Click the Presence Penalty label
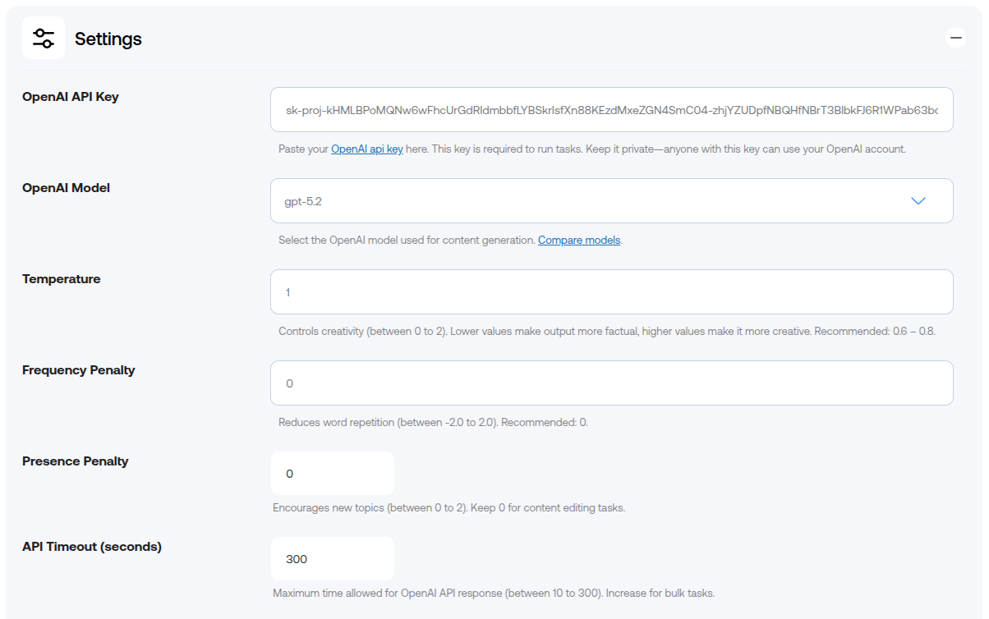This screenshot has height=619, width=989. (x=75, y=461)
